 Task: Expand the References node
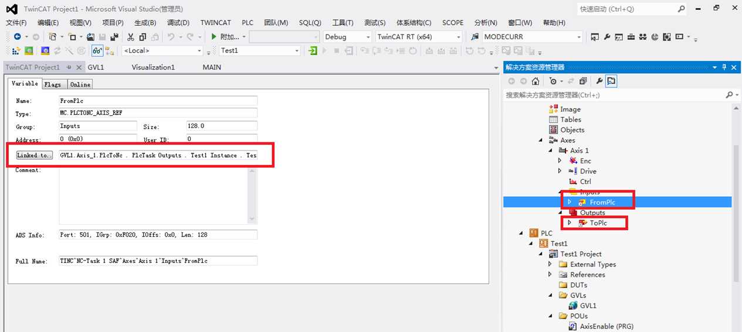[x=550, y=275]
